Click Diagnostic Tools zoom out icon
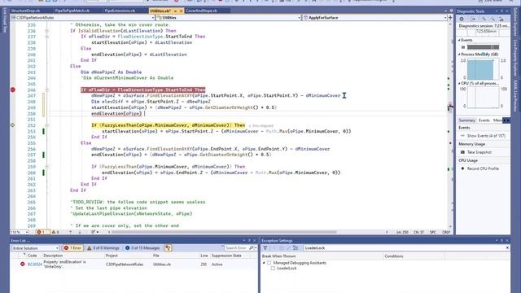 point(493,19)
